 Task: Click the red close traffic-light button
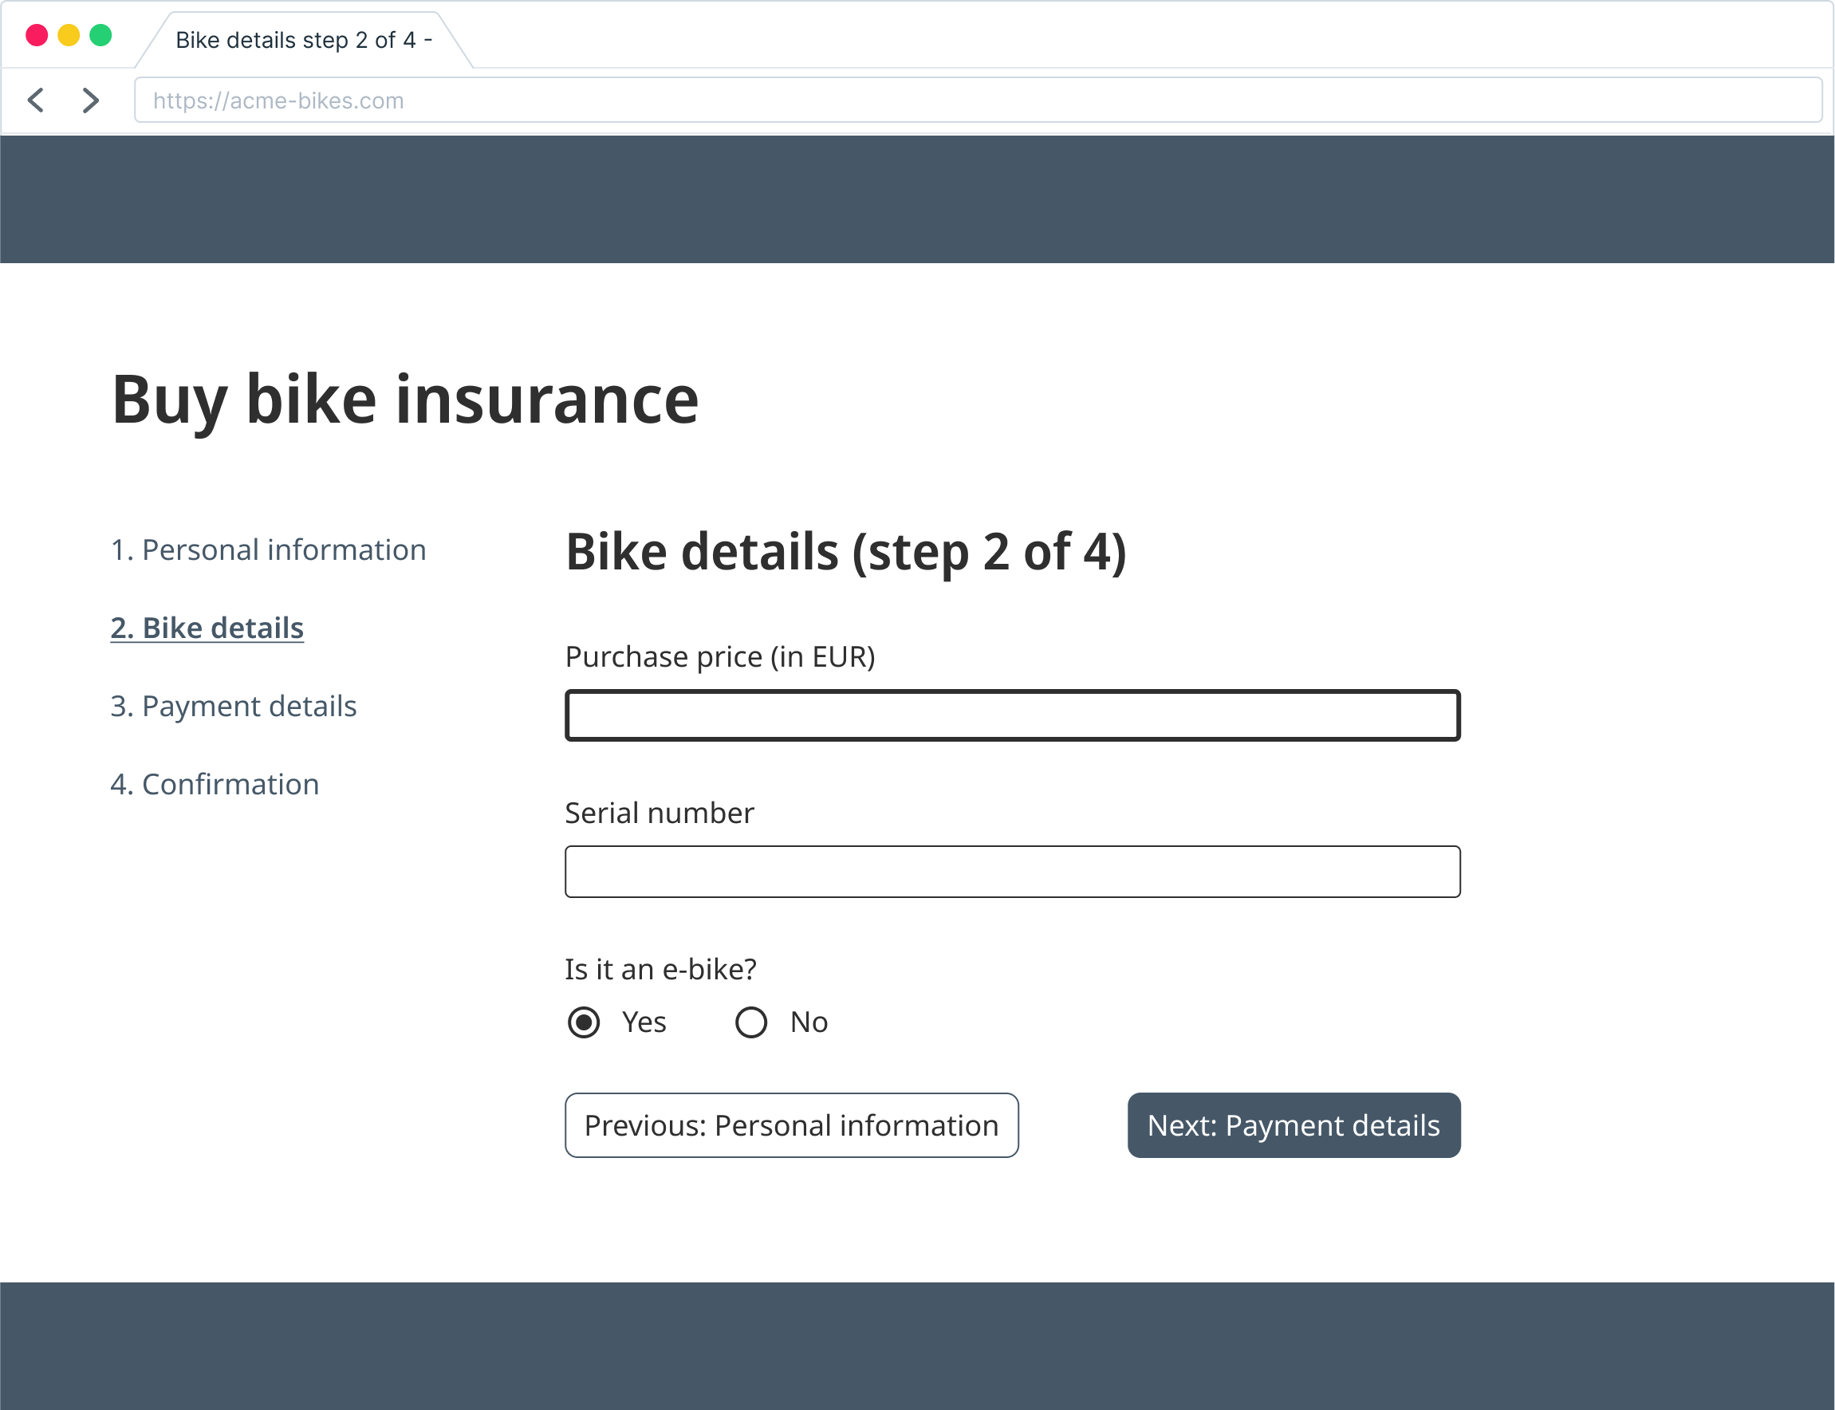click(37, 34)
